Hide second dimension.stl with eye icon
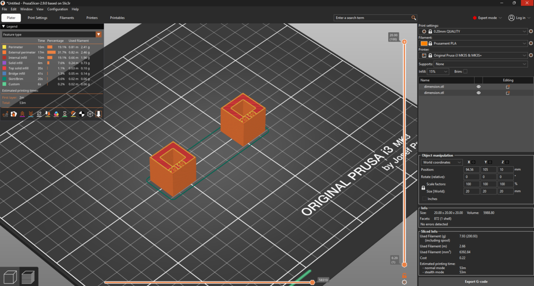This screenshot has height=286, width=534. 479,93
